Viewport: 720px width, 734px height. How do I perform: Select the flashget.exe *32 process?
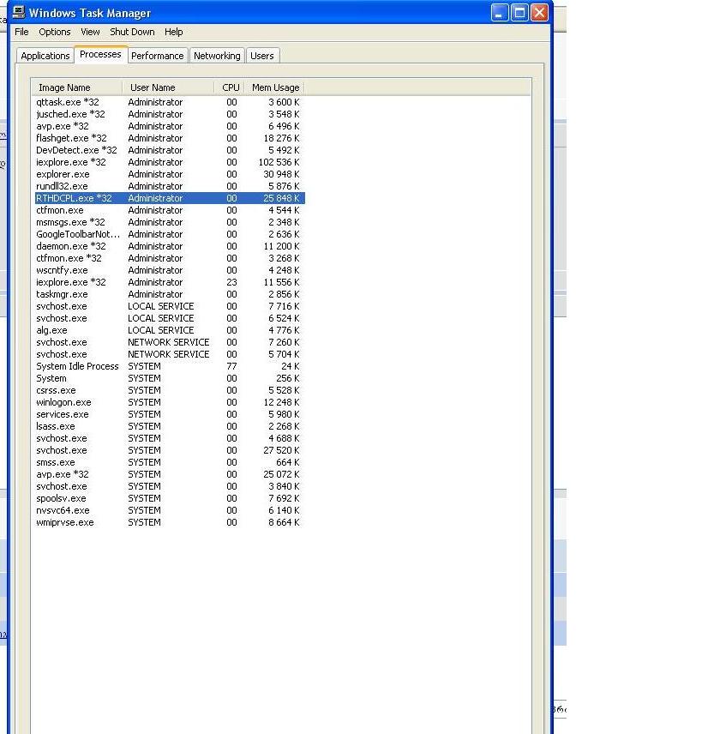[170, 138]
